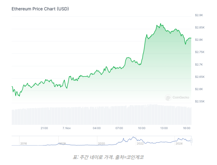Select the 13:00 time axis label

[x=164, y=128]
